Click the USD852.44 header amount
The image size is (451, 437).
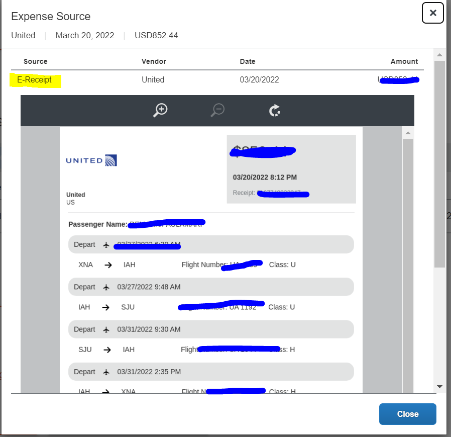click(157, 35)
